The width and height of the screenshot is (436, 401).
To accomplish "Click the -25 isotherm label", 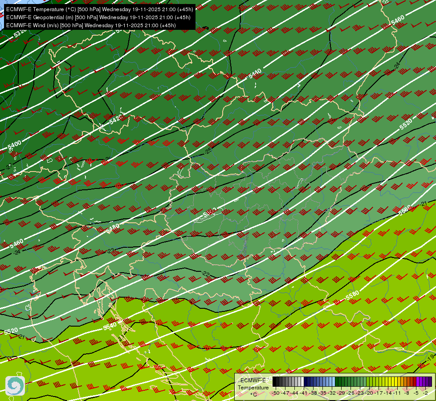I will (x=208, y=151).
